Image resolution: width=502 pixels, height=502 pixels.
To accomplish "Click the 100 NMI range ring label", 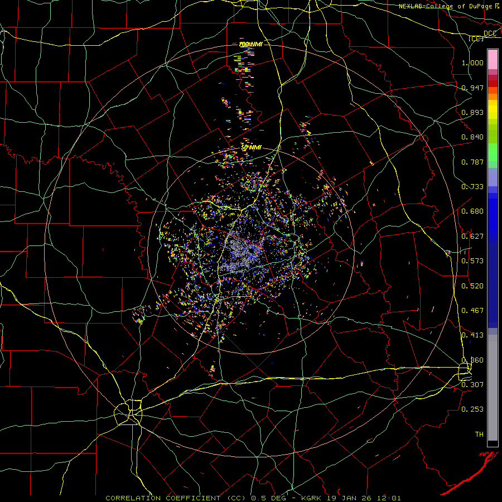I will [250, 44].
